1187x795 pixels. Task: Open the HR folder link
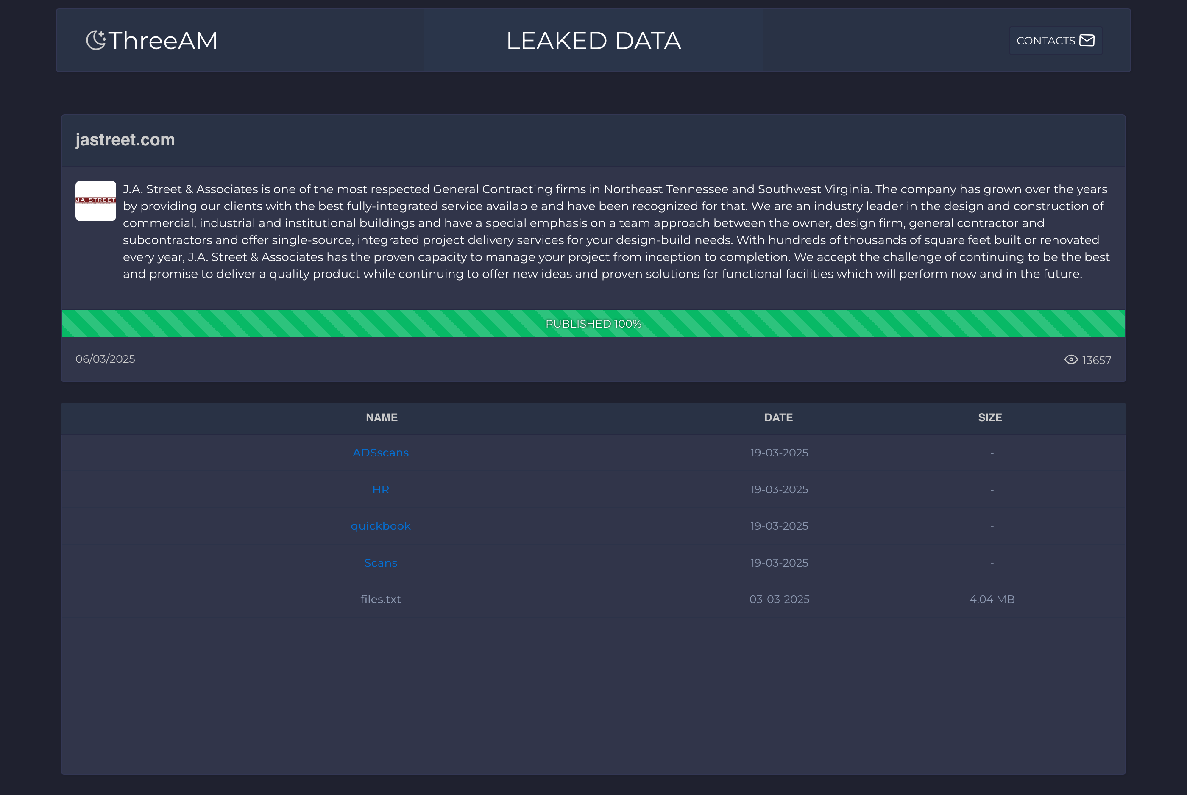[381, 490]
